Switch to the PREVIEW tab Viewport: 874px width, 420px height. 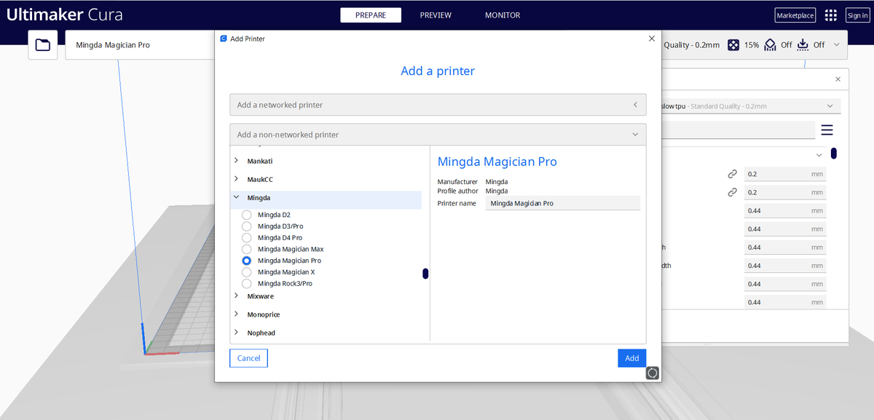(x=435, y=15)
